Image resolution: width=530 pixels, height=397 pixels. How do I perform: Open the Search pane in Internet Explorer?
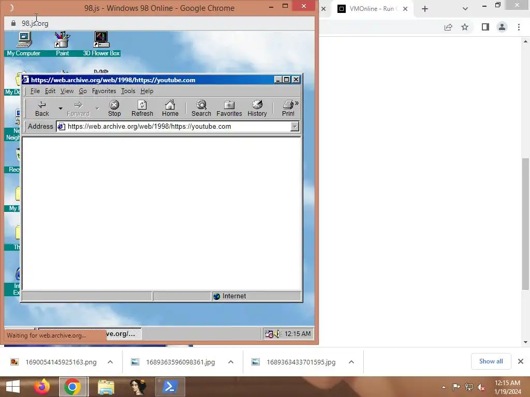[201, 109]
